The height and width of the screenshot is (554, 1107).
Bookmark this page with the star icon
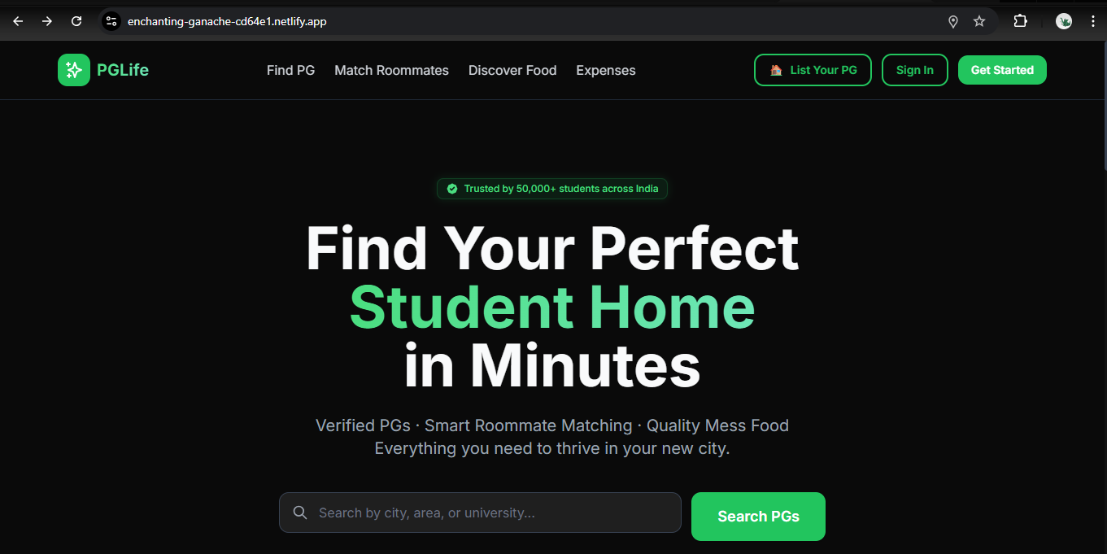pos(979,21)
